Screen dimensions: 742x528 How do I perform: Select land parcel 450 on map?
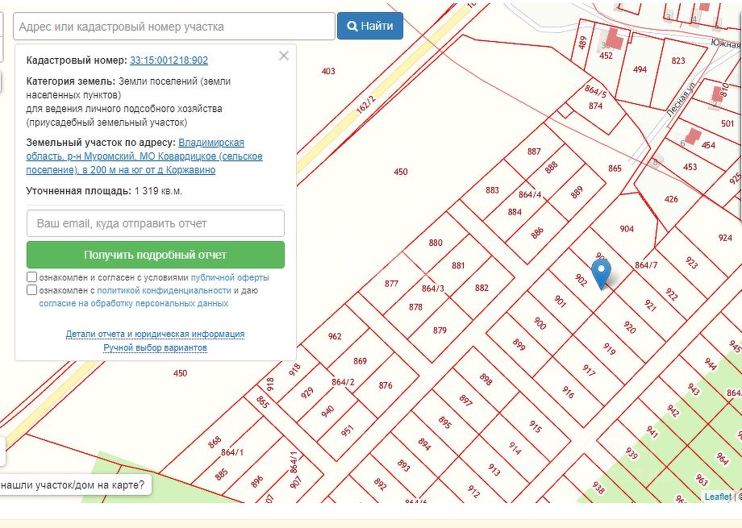click(400, 172)
